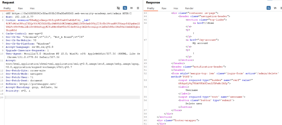The image size is (282, 125).
Task: Toggle word wrap icon in Request panel
Action: point(125,8)
